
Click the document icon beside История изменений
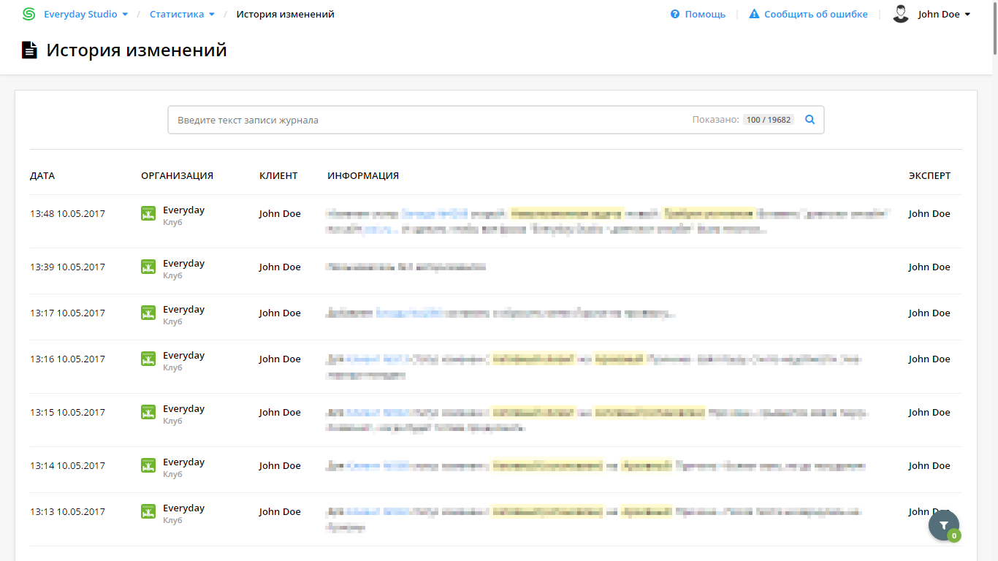coord(29,50)
